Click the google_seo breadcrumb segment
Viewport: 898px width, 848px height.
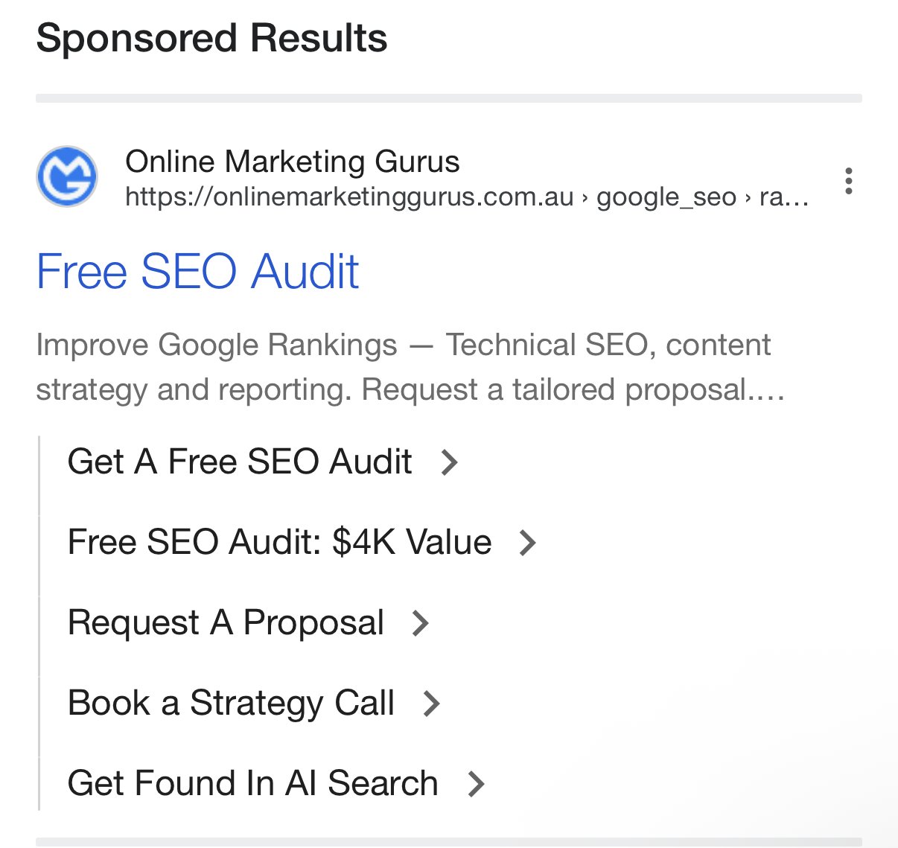[666, 197]
